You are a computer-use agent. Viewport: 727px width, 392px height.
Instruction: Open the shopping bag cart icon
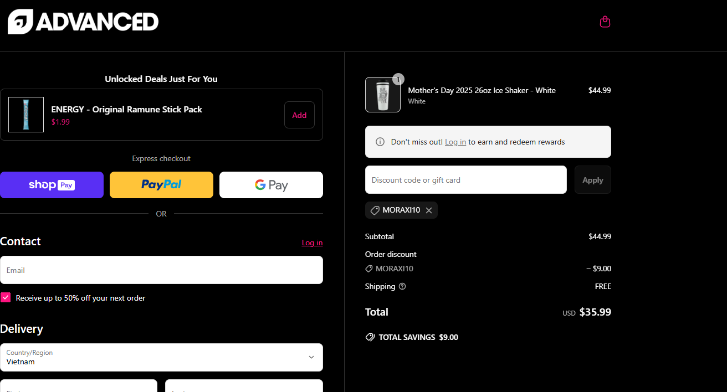tap(605, 22)
